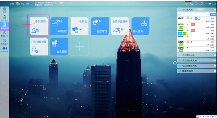The height and width of the screenshot is (118, 217).
Task: Collapse the right panel with arrow button
Action: [x=175, y=63]
